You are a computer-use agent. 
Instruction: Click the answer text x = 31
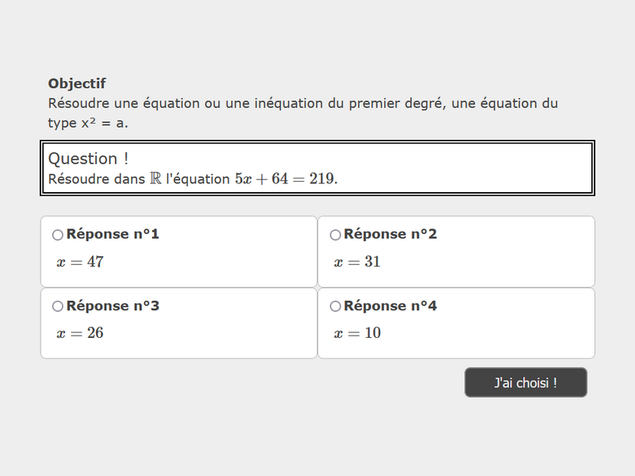click(357, 262)
